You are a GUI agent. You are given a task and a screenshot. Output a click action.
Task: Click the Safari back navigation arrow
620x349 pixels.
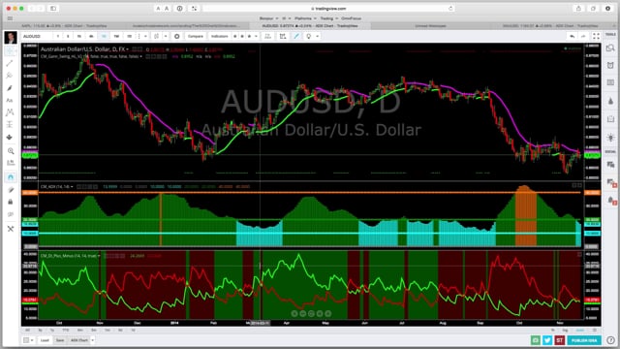pyautogui.click(x=32, y=9)
